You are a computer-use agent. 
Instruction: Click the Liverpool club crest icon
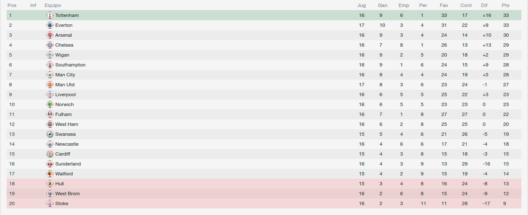coord(50,95)
